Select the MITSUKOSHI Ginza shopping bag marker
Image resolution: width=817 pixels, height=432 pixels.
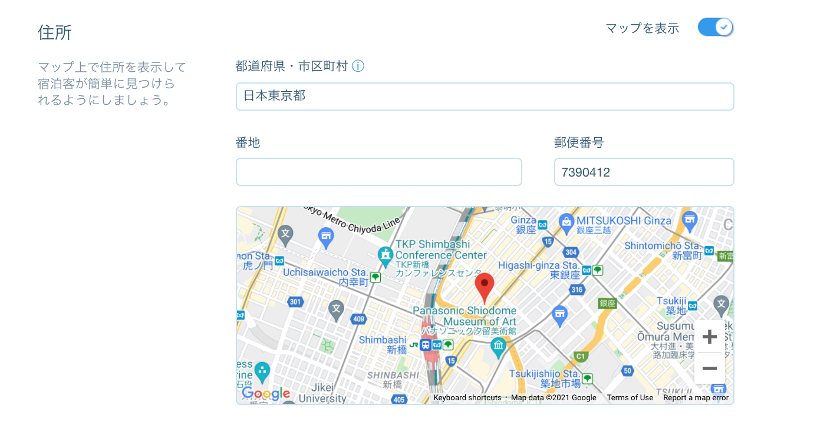566,221
